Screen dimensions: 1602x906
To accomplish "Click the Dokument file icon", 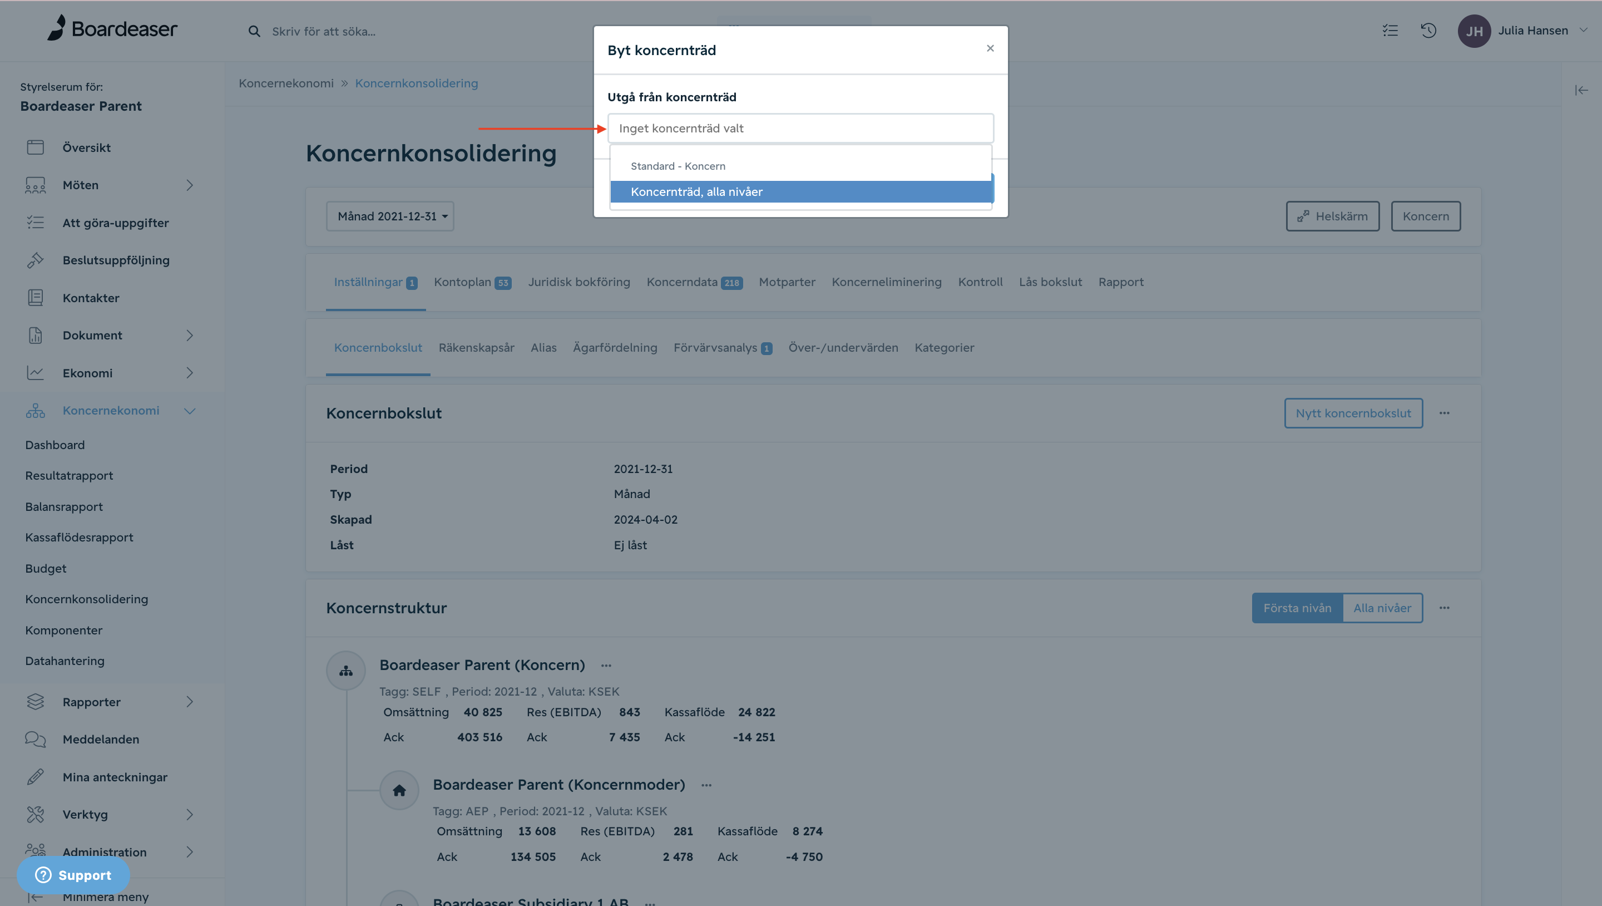I will pyautogui.click(x=36, y=336).
